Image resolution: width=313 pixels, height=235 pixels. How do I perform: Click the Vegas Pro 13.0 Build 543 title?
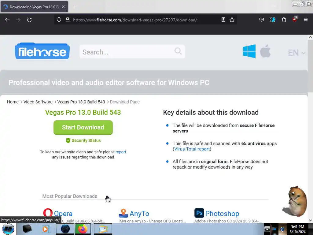tap(83, 112)
